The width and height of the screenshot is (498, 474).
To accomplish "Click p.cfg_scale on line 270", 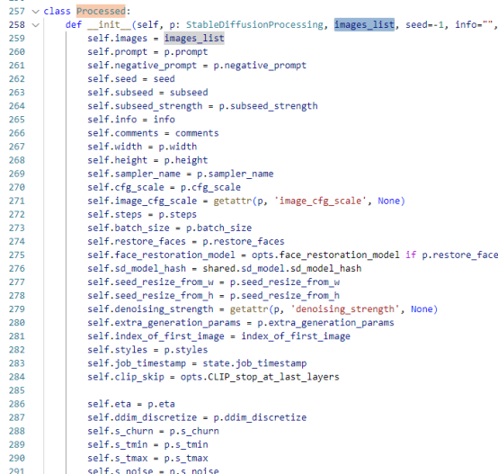I will pos(210,187).
